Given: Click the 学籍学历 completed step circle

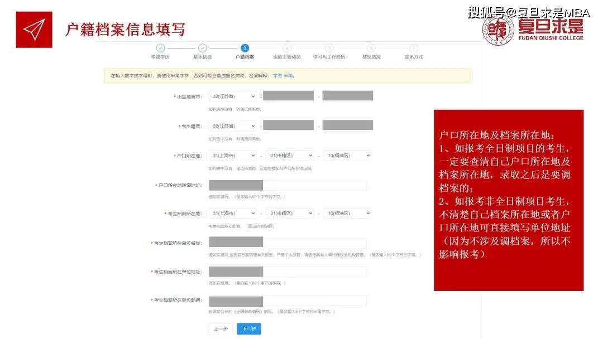Looking at the screenshot, I should (160, 49).
